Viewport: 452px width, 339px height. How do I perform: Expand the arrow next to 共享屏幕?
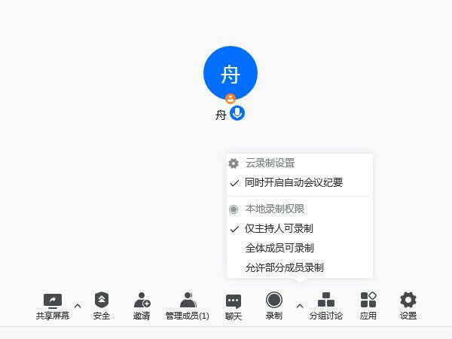pos(78,306)
